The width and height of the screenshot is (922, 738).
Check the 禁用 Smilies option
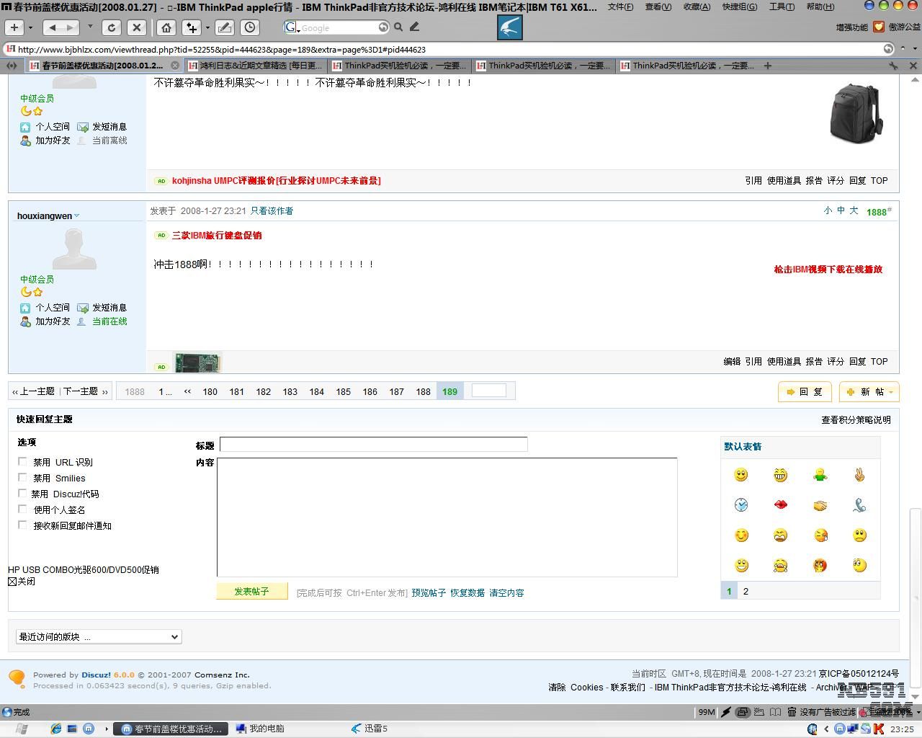pyautogui.click(x=22, y=478)
